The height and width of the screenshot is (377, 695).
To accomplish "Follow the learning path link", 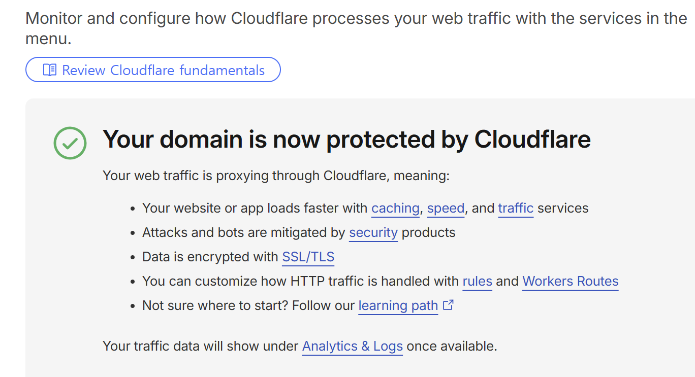I will [x=398, y=305].
